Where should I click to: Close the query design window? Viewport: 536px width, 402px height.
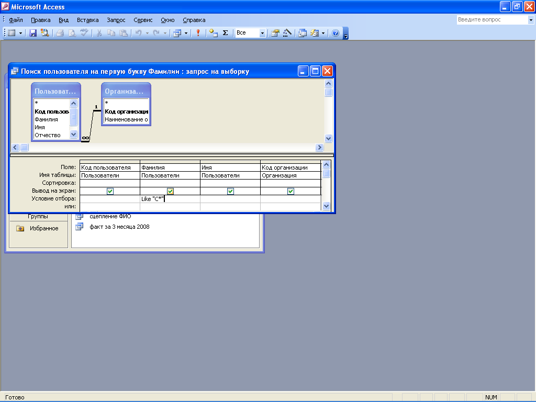(327, 71)
